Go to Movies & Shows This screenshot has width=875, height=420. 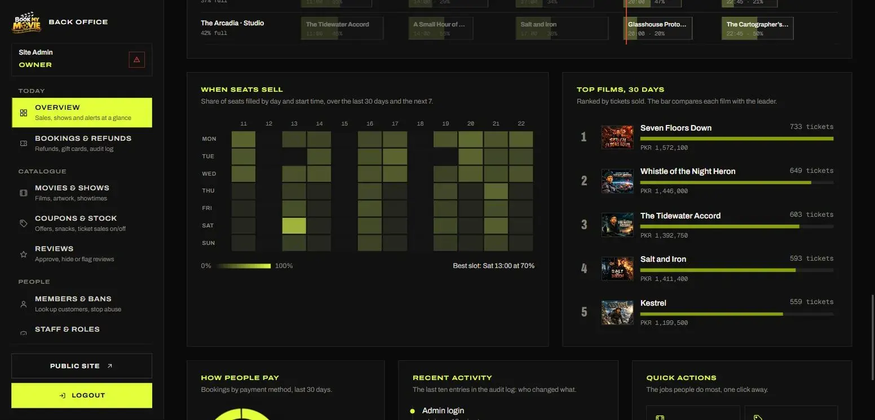pyautogui.click(x=82, y=193)
